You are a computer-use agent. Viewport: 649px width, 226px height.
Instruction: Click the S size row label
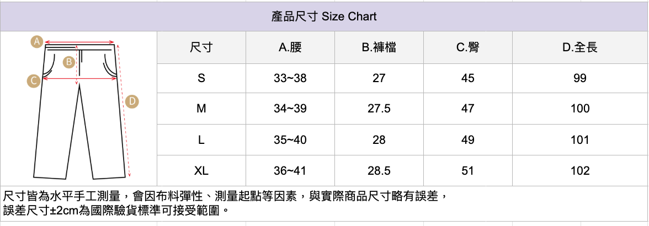tap(201, 78)
